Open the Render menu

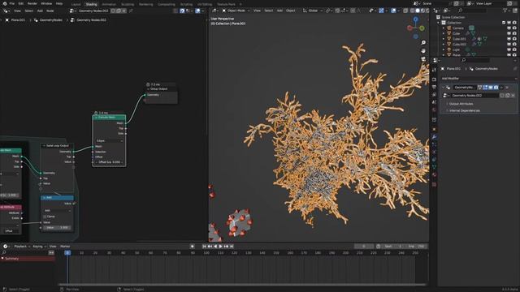pos(32,3)
